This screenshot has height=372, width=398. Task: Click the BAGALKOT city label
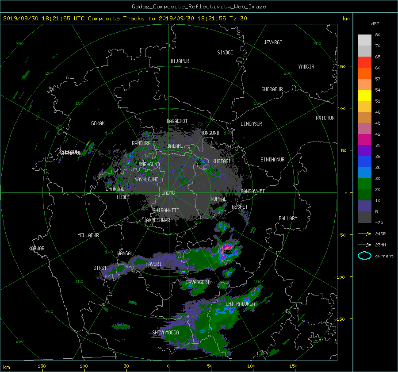pos(177,121)
